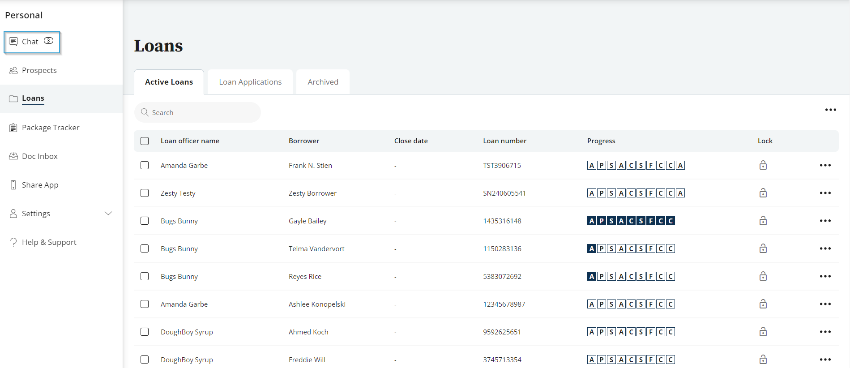850x368 pixels.
Task: Click the Help & Support question icon
Action: [x=13, y=242]
